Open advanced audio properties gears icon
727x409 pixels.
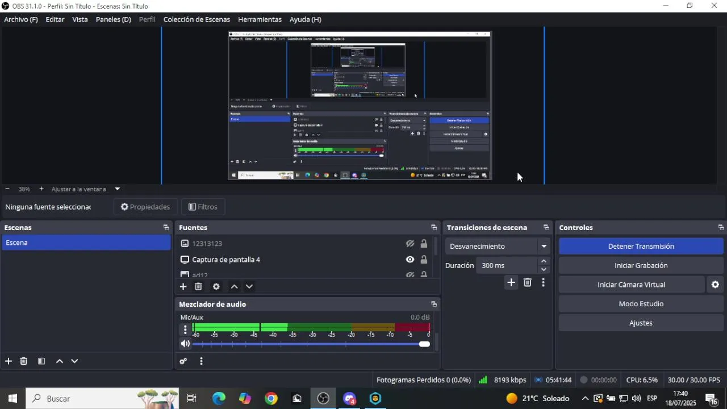pos(183,361)
